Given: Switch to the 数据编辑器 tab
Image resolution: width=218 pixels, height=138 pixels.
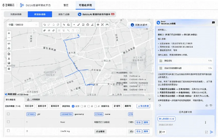Looking at the screenshot, I should (40, 14).
